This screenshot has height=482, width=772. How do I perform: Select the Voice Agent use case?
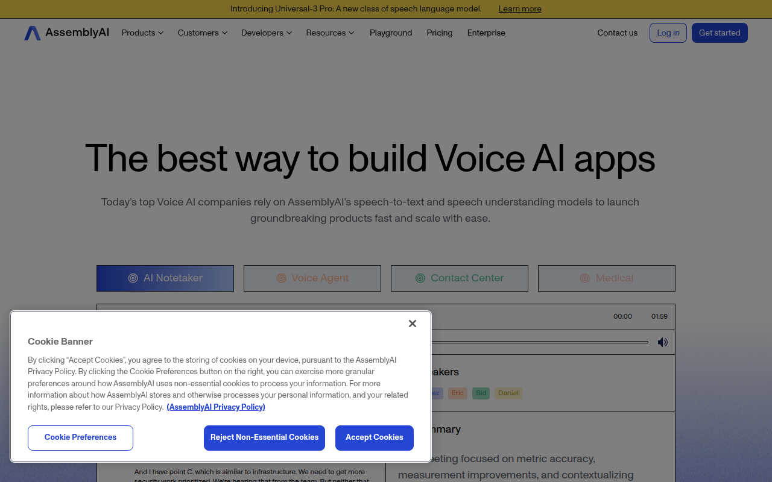(x=312, y=278)
